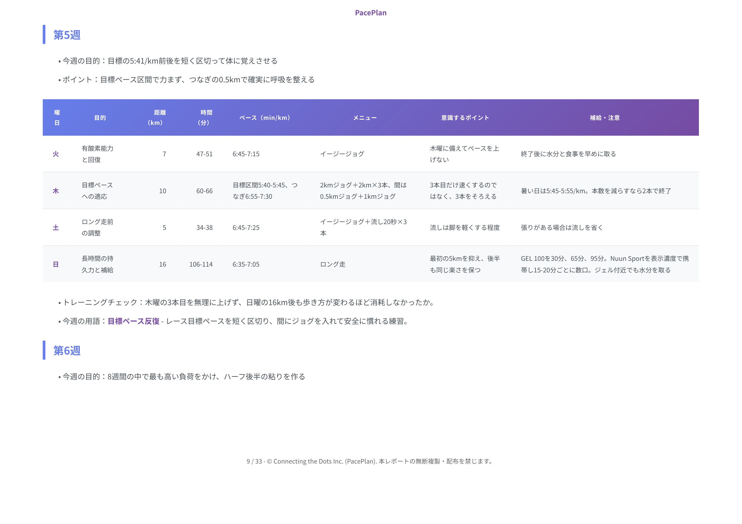This screenshot has height=524, width=742.
Task: Click the 曜日 column header
Action: click(x=57, y=117)
